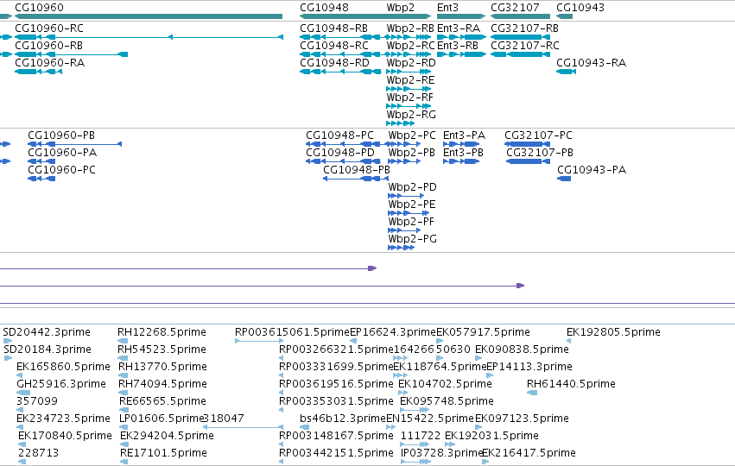Image resolution: width=735 pixels, height=466 pixels.
Task: Click protein Wbp2-PG
Action: [413, 239]
